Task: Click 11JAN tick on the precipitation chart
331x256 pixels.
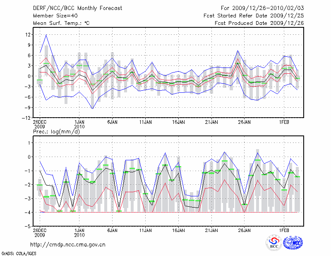Action: coord(145,229)
